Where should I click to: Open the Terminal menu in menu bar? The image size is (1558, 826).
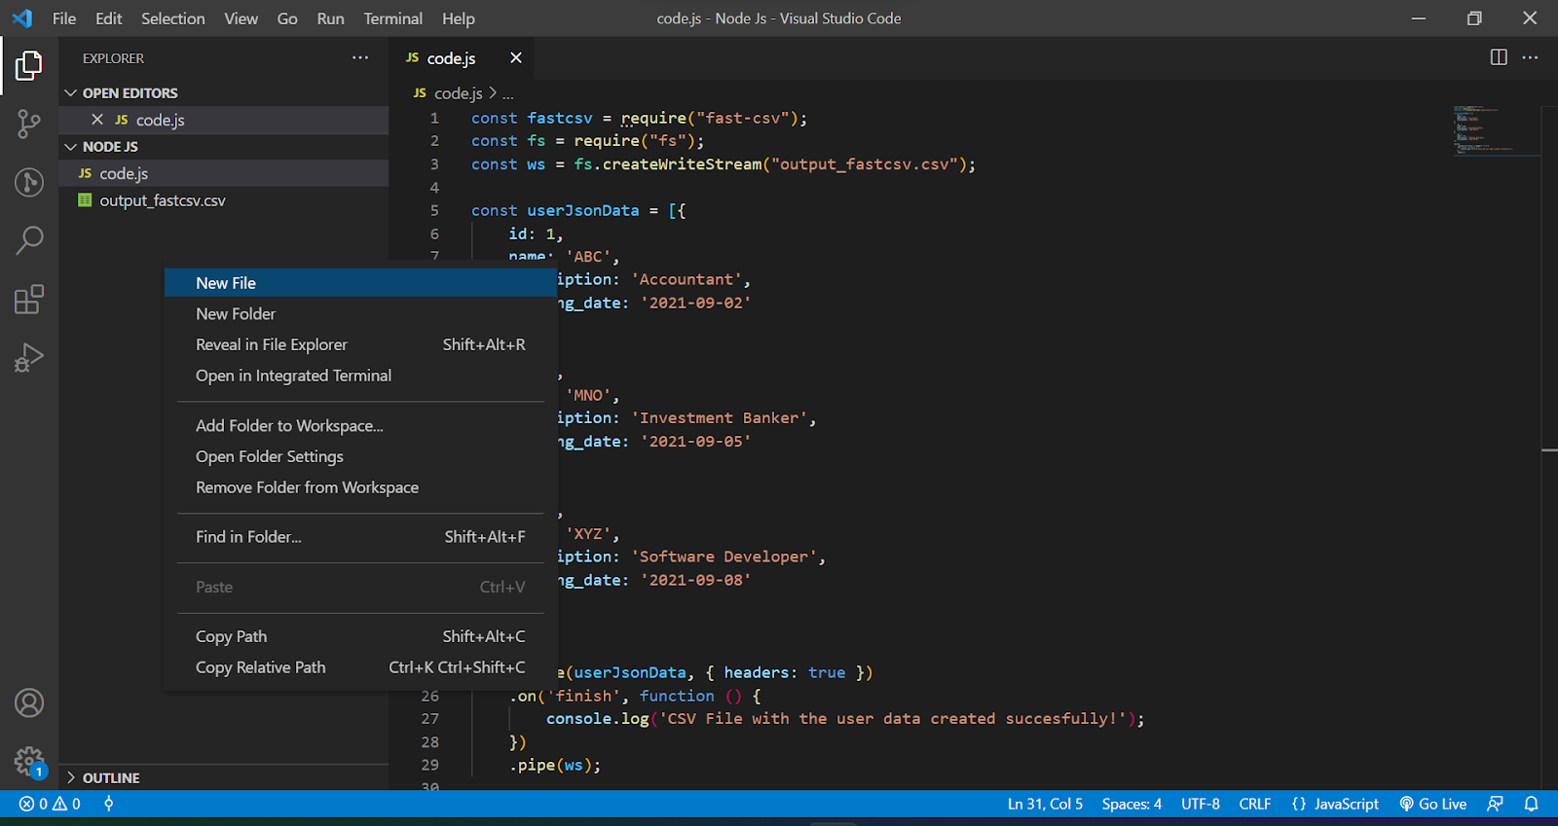(x=392, y=18)
